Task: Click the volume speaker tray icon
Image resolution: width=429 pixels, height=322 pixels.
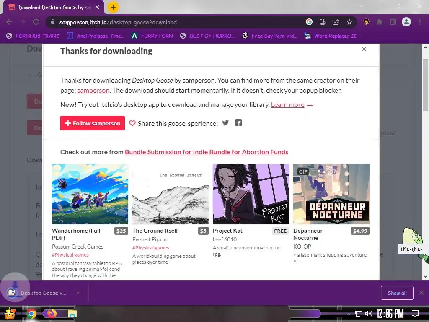Action: point(369,314)
